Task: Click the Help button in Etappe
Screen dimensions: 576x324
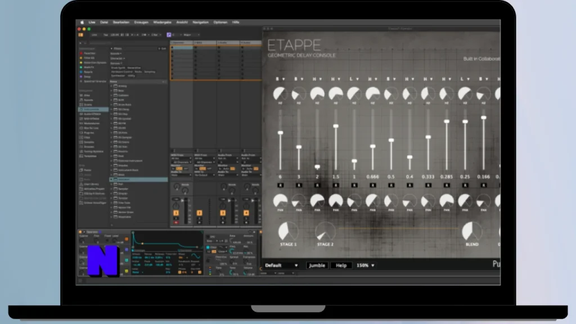Action: [341, 265]
